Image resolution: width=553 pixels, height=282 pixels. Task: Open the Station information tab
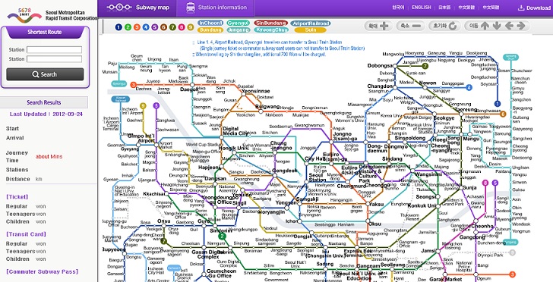tap(216, 8)
